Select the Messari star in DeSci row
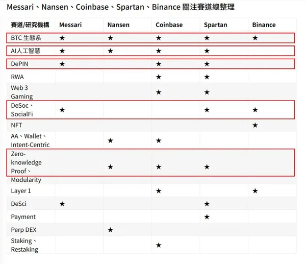The image size is (306, 264). point(62,204)
